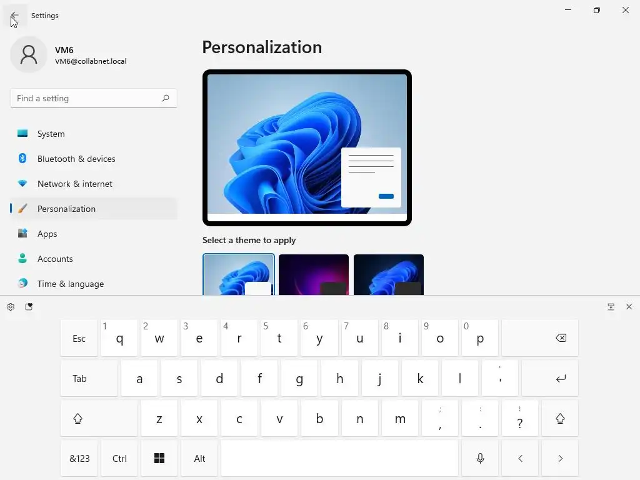Tap the left arrow cursor key

(x=520, y=458)
